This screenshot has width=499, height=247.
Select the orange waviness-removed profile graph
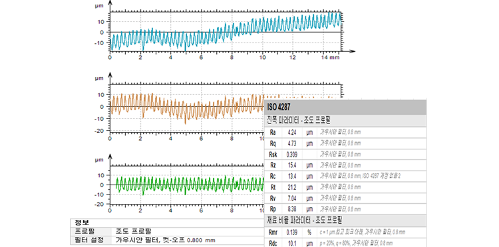click(x=187, y=108)
